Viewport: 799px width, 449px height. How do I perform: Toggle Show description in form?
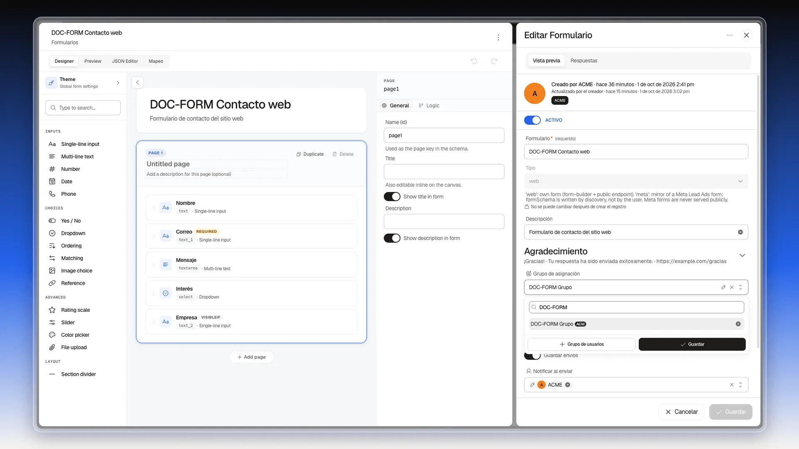392,238
